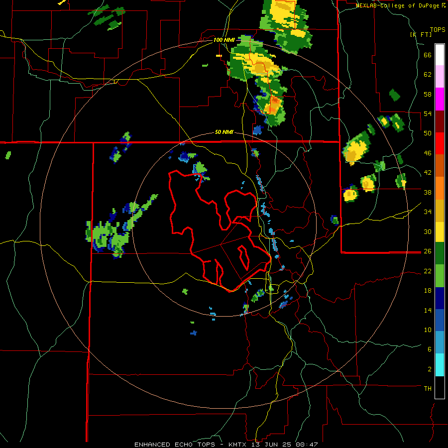Image resolution: width=448 pixels, height=448 pixels.
Task: Click the 30 legend label
Action: click(428, 231)
